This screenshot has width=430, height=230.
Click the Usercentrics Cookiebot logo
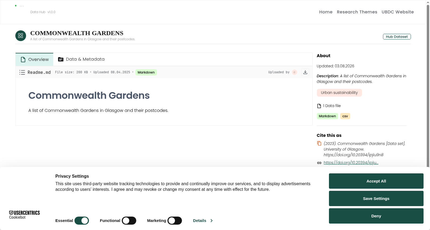[24, 215]
